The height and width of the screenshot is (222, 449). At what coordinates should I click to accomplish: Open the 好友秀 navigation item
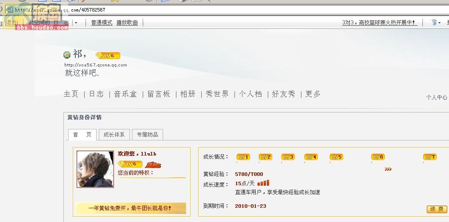[x=284, y=94]
